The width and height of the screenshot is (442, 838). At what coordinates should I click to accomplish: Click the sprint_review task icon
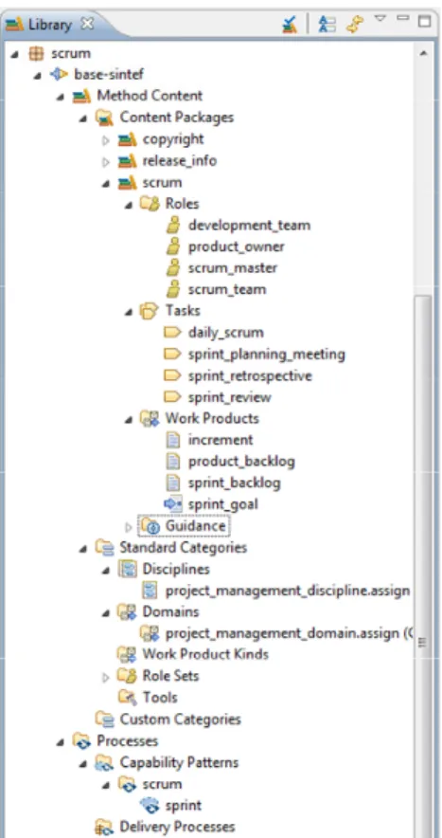pos(172,396)
